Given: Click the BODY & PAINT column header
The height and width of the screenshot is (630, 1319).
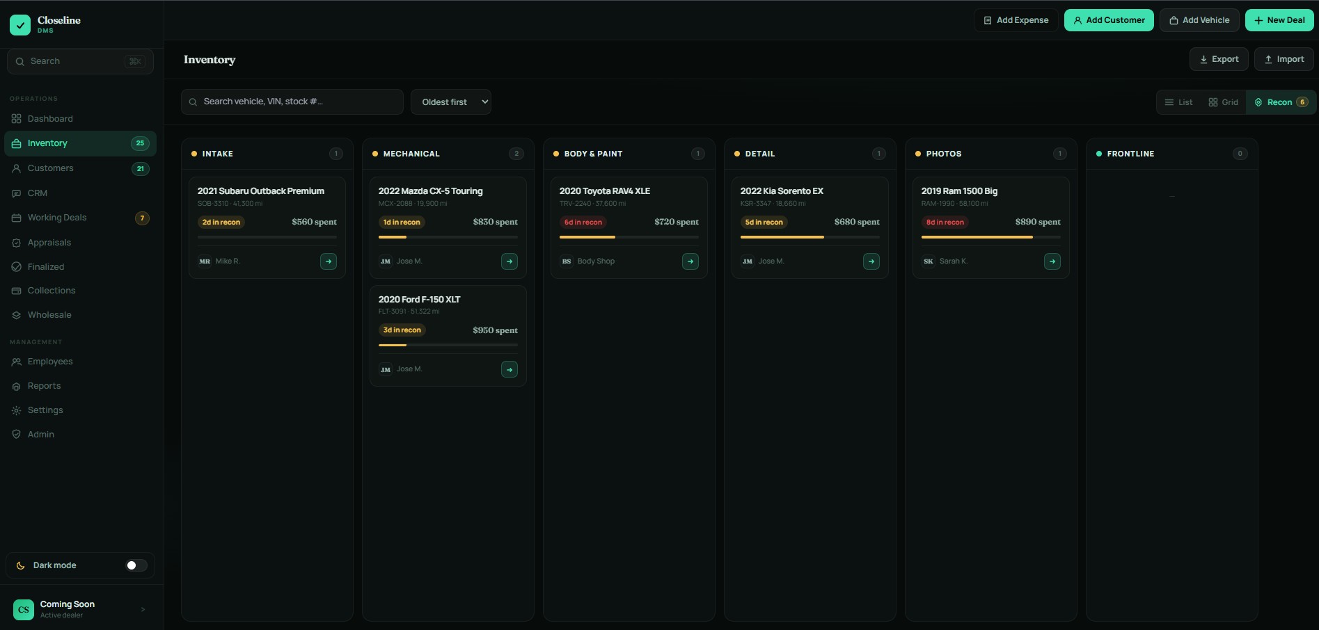Looking at the screenshot, I should point(629,154).
